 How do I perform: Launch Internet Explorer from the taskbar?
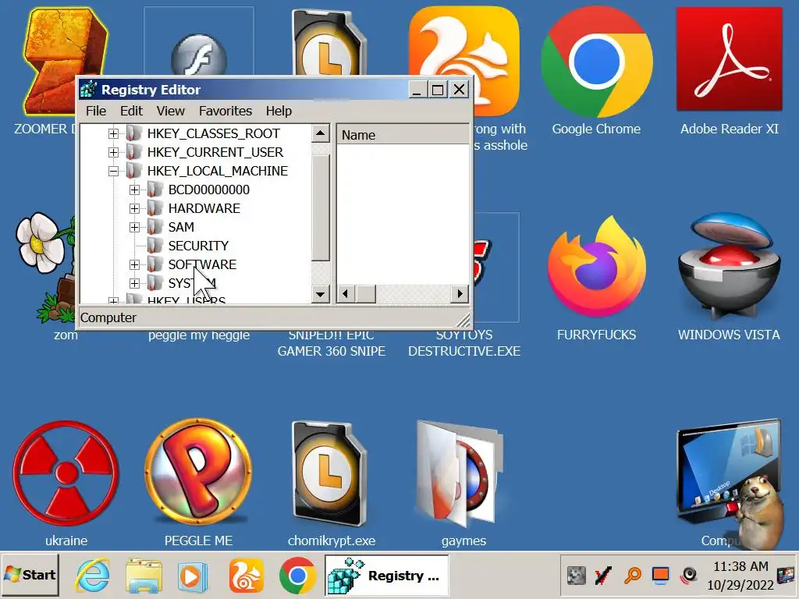click(93, 576)
